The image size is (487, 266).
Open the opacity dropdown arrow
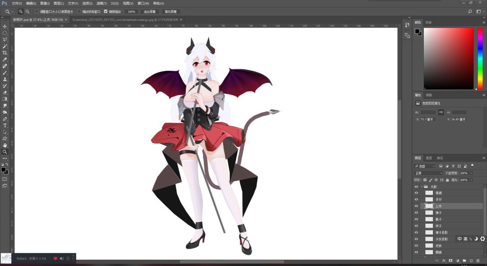(472, 173)
